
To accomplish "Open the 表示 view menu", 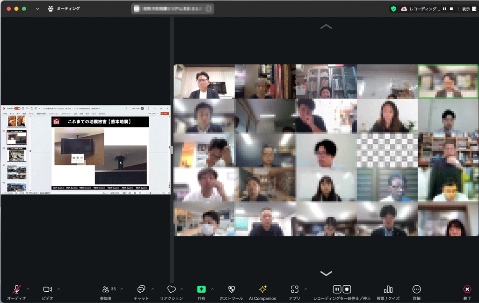I will (466, 9).
